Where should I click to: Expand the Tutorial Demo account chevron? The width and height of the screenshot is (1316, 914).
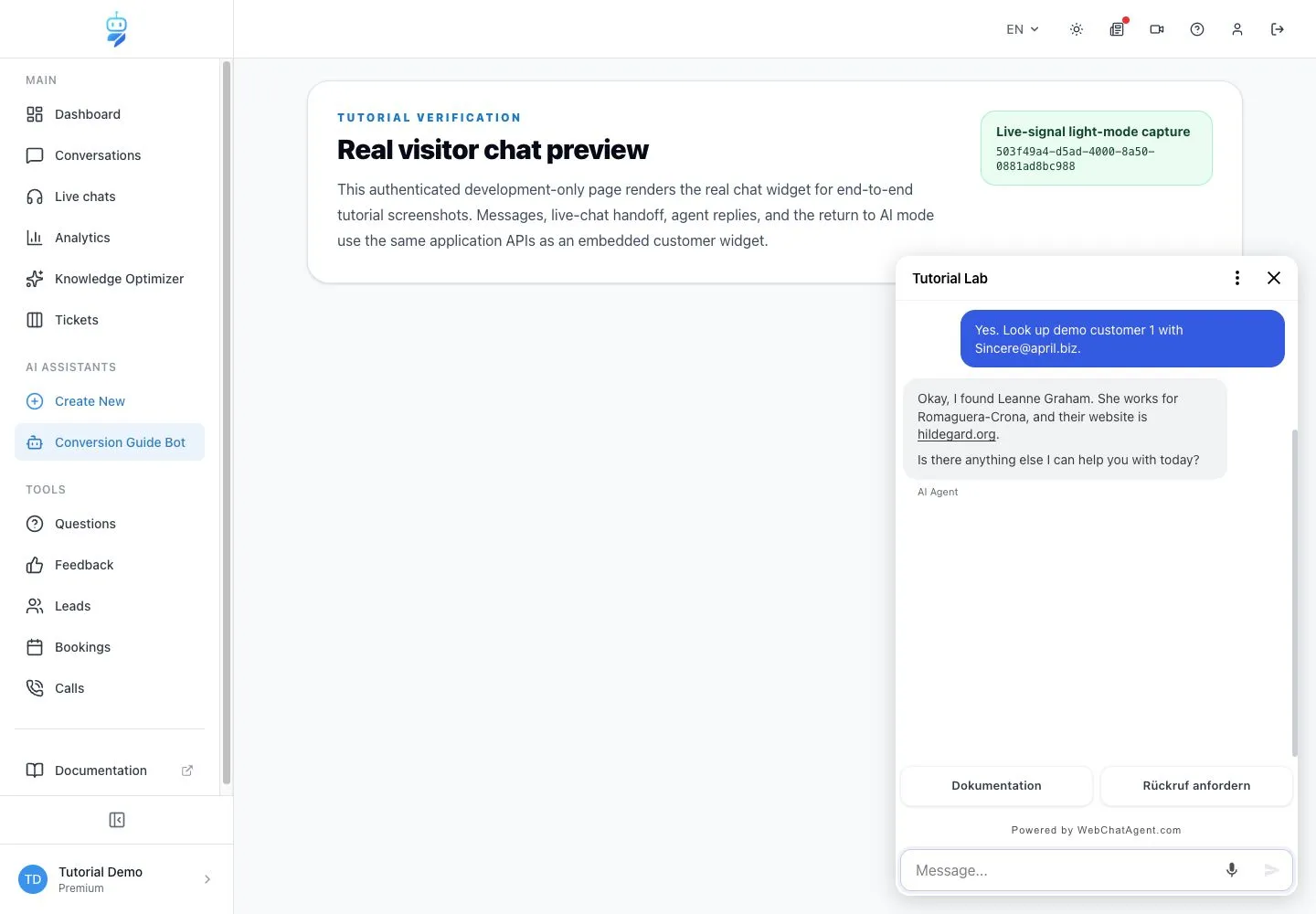click(207, 879)
